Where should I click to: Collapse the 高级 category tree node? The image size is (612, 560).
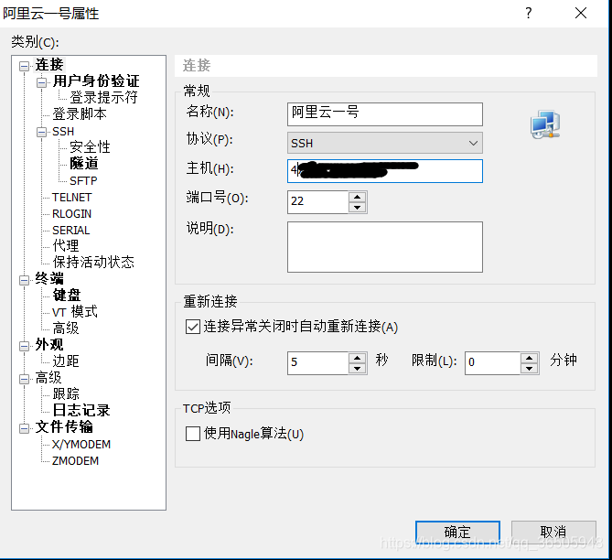coord(24,379)
